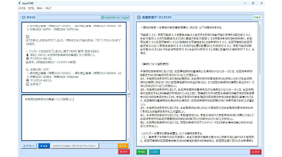
Task: Click the aipatONE_ver_1.0.gguf model checkbox indicator
Action: (103, 18)
